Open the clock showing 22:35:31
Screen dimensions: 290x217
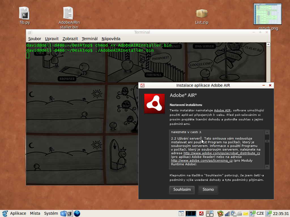[281, 214]
